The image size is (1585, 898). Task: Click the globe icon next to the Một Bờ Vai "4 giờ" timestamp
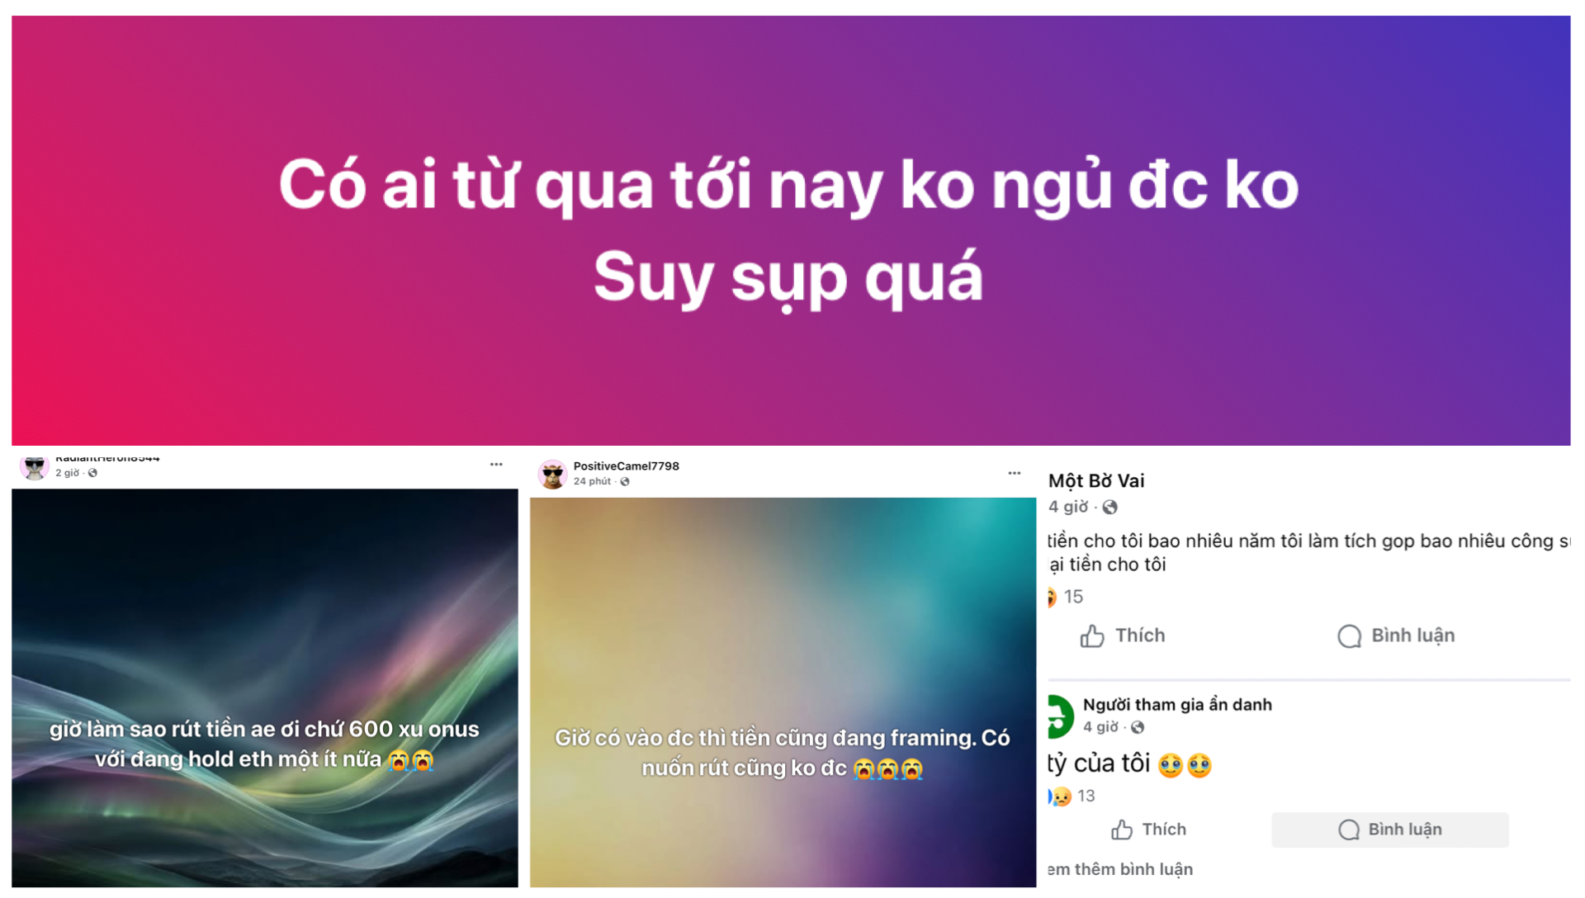pyautogui.click(x=1110, y=508)
